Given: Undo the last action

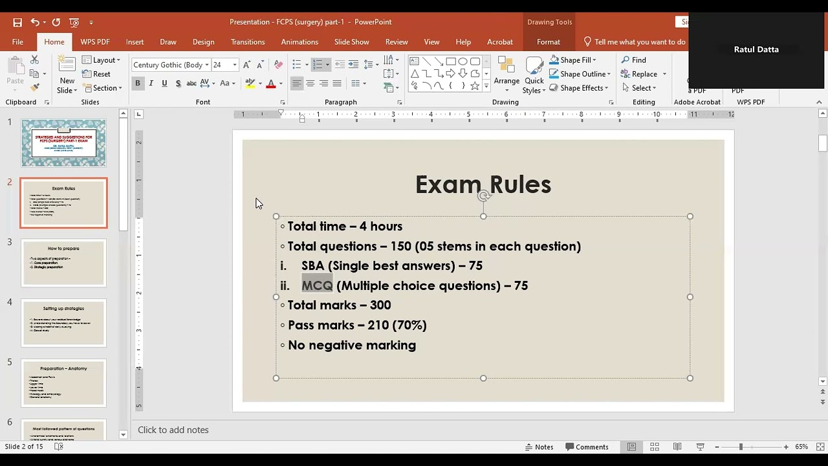Looking at the screenshot, I should tap(35, 22).
